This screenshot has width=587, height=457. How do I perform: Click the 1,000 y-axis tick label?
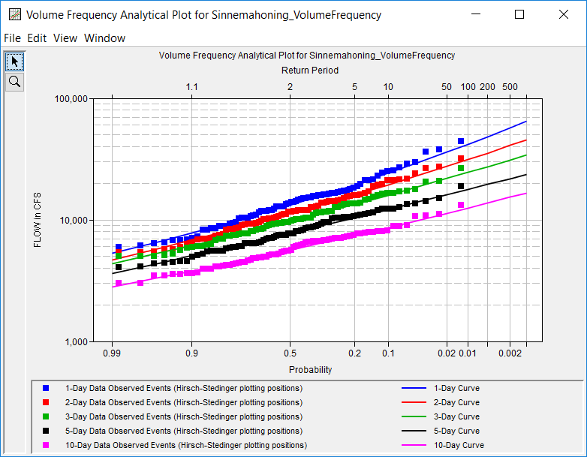[x=77, y=341]
